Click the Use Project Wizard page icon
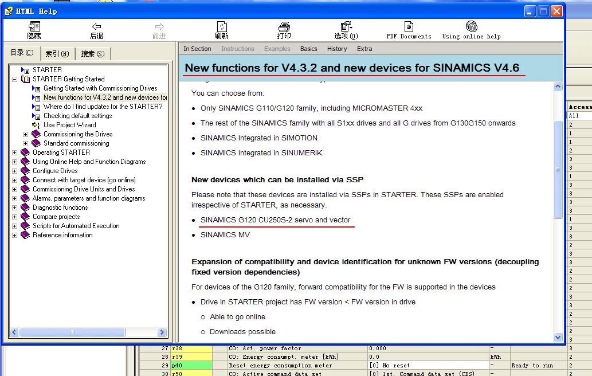This screenshot has height=376, width=592. [x=36, y=125]
